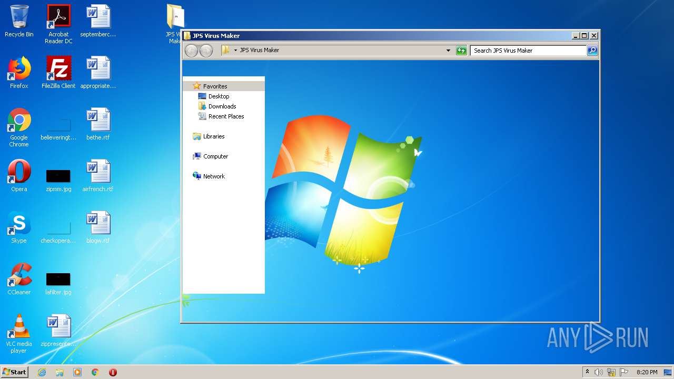Open Windows Explorer taskbar icon
Image resolution: width=674 pixels, height=379 pixels.
(x=60, y=372)
